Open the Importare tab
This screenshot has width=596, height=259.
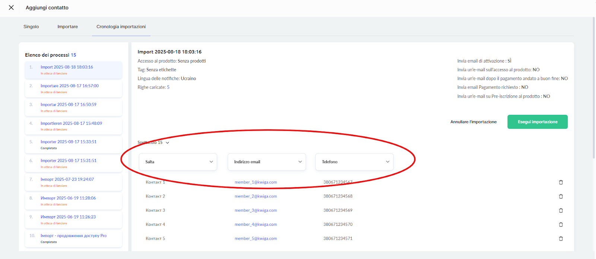67,27
